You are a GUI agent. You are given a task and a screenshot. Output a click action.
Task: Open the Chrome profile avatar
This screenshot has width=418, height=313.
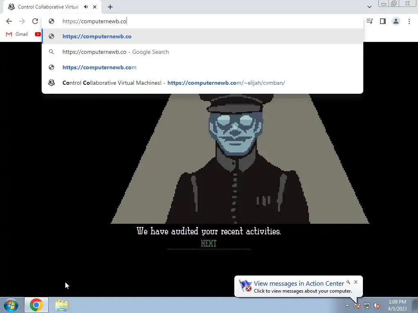click(x=396, y=21)
